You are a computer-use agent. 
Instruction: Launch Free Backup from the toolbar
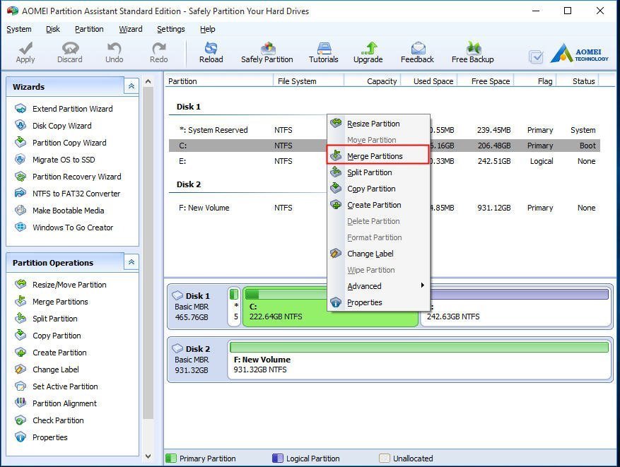click(x=472, y=52)
